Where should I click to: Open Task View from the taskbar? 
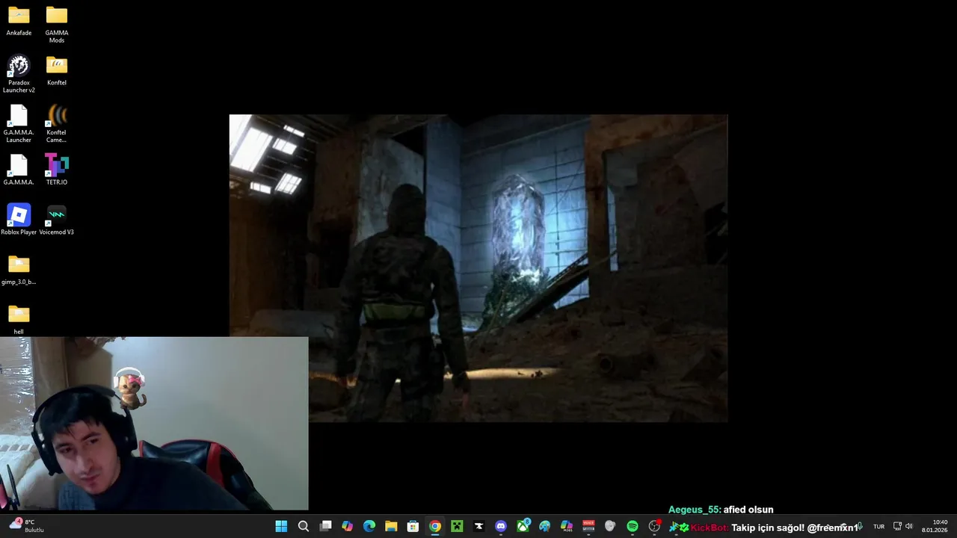[x=325, y=526]
